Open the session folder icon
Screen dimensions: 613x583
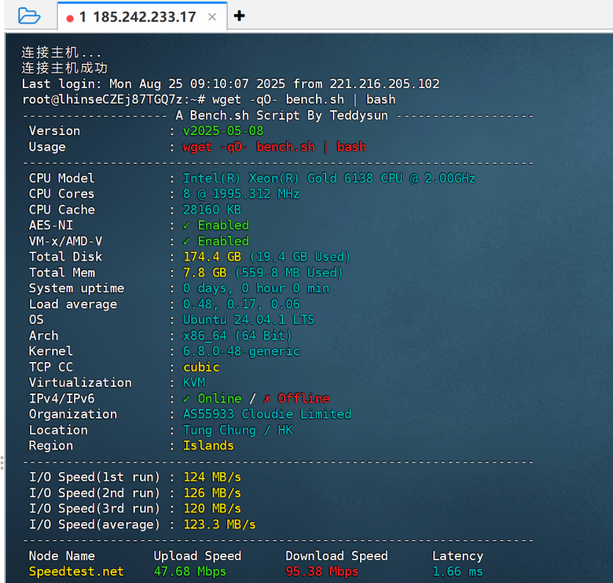coord(29,15)
